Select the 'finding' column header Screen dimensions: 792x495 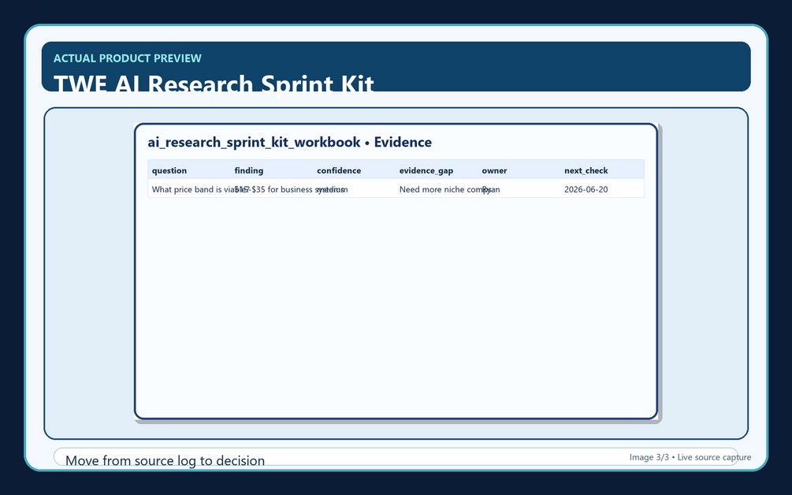point(248,171)
